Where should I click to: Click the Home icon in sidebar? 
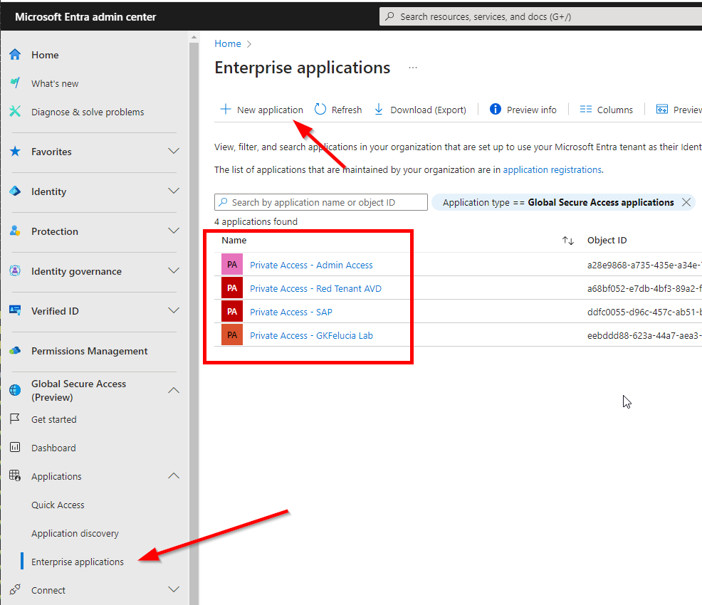pyautogui.click(x=15, y=55)
